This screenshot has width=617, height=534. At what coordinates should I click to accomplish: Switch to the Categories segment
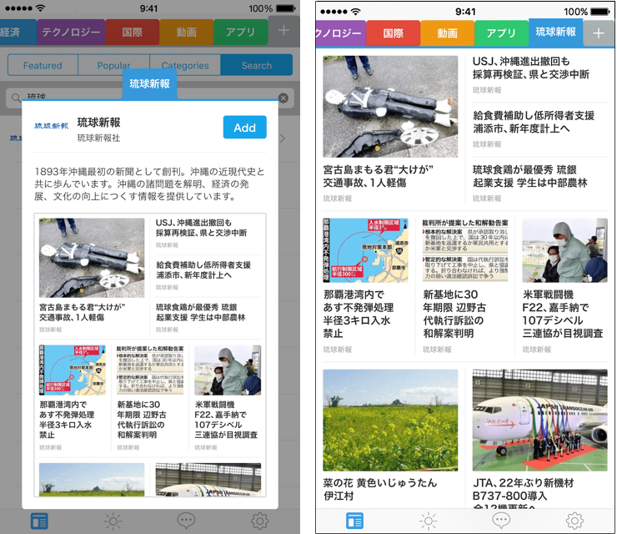point(185,65)
